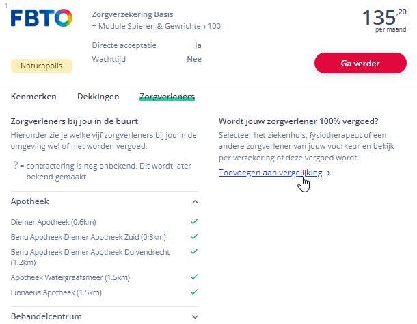The image size is (417, 324).
Task: Click arrow next to Toevoegen aan vergelijking
Action: tap(329, 173)
